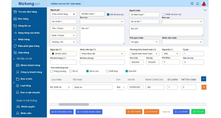Click the Mã đơn hàng input field
This screenshot has height=118, width=221.
[63, 62]
